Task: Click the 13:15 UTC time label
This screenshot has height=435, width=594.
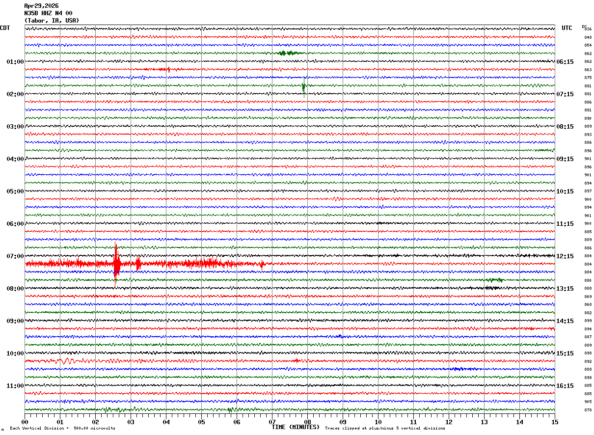Action: pyautogui.click(x=565, y=289)
